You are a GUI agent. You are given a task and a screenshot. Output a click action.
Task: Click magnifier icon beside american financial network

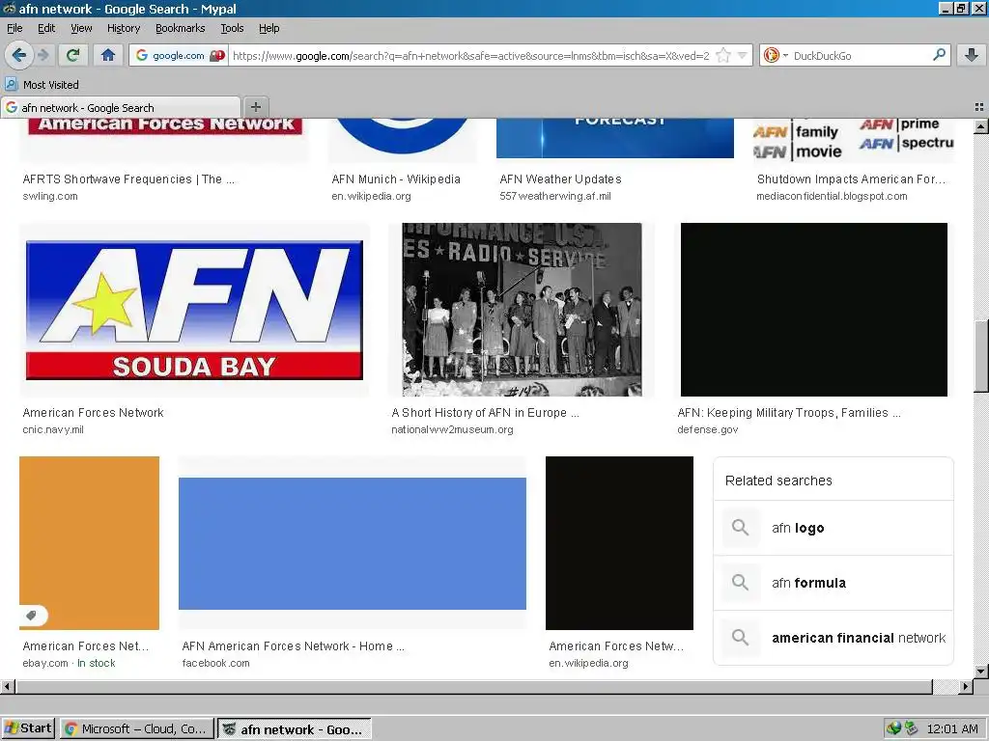[x=741, y=637]
